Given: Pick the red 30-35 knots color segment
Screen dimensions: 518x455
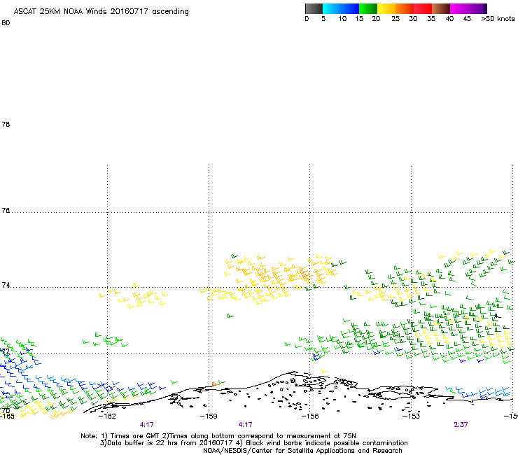Looking at the screenshot, I should 423,8.
